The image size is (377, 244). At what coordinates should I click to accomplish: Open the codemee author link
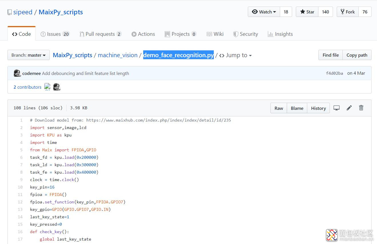(x=31, y=73)
